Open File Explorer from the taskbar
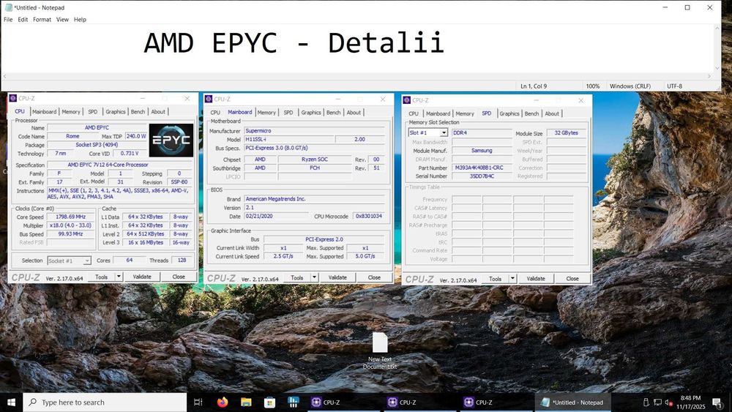The image size is (732, 412). coord(246,402)
